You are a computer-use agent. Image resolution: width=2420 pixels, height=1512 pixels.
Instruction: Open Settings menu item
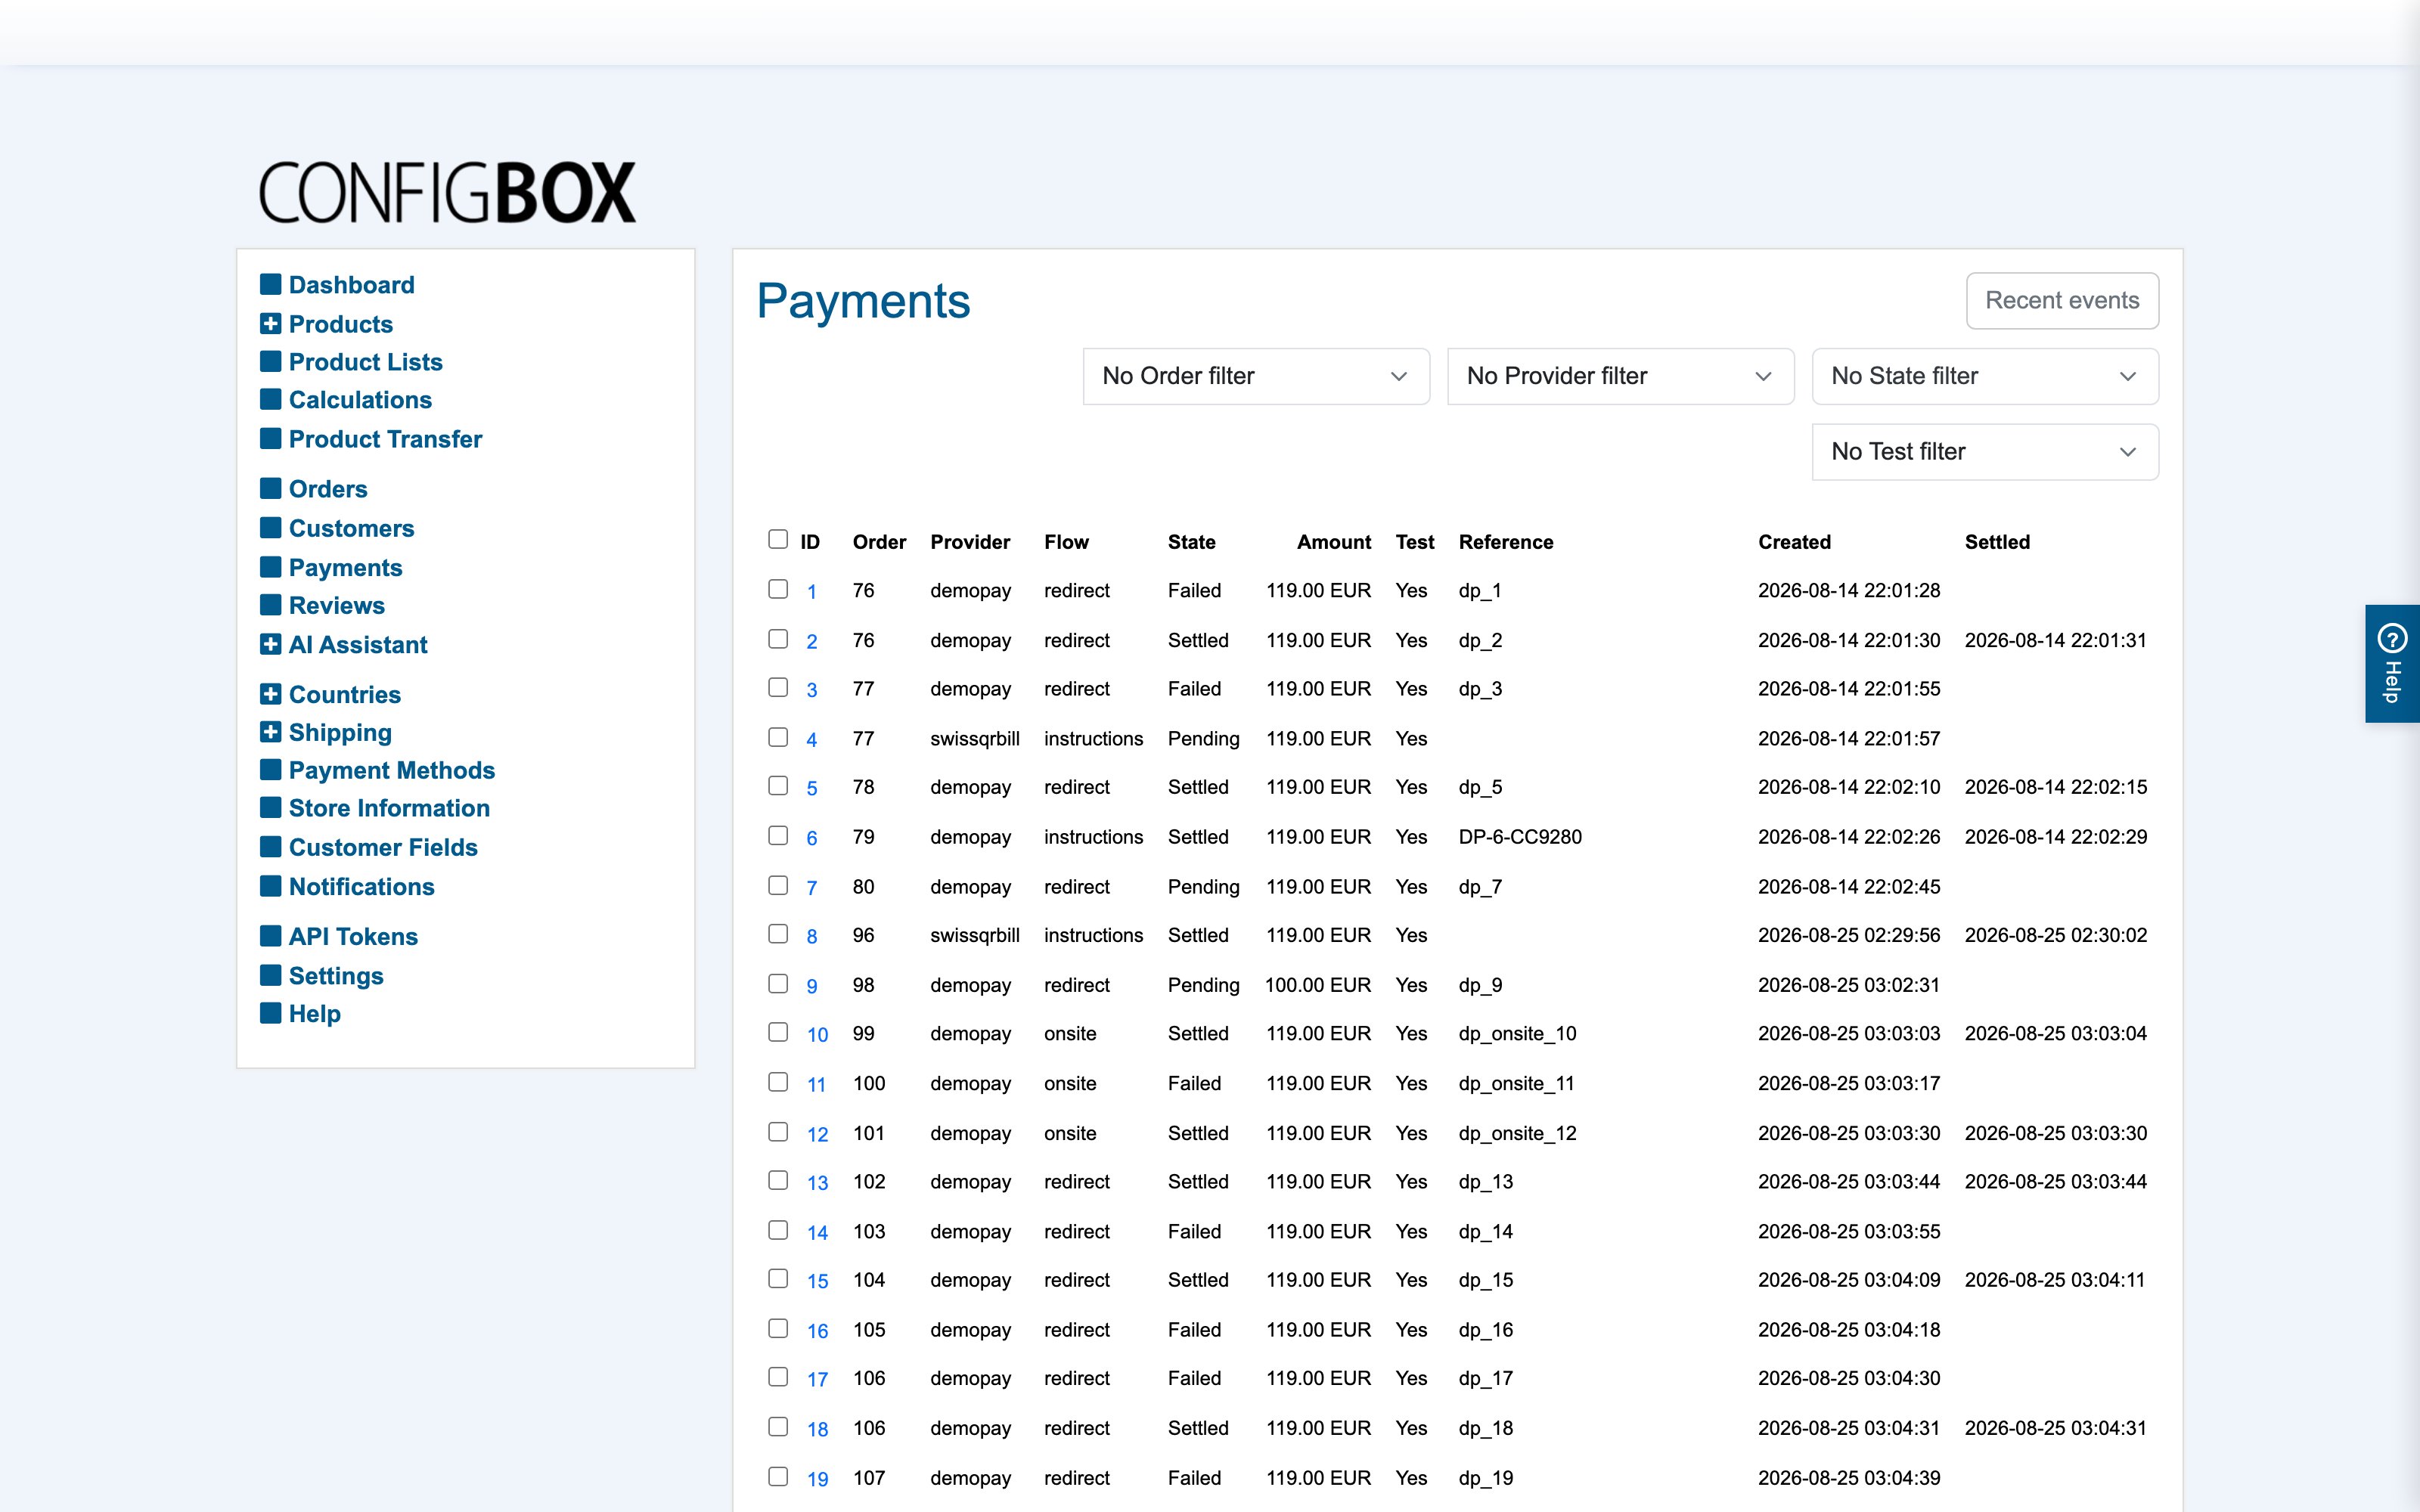click(x=336, y=976)
